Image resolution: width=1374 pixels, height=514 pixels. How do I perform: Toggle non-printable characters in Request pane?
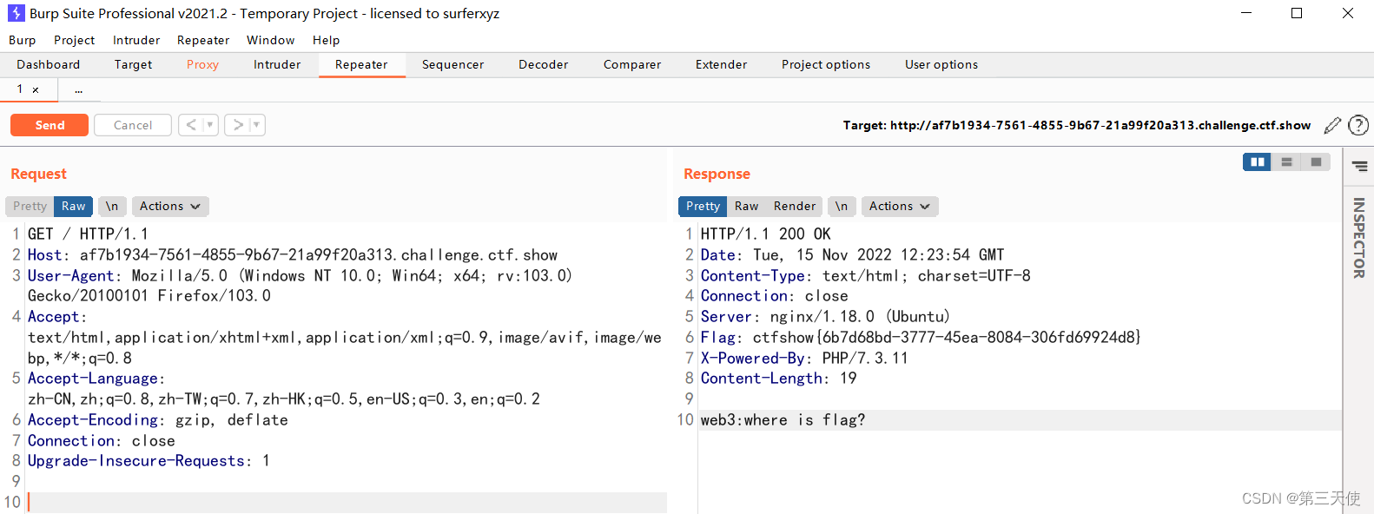[112, 207]
